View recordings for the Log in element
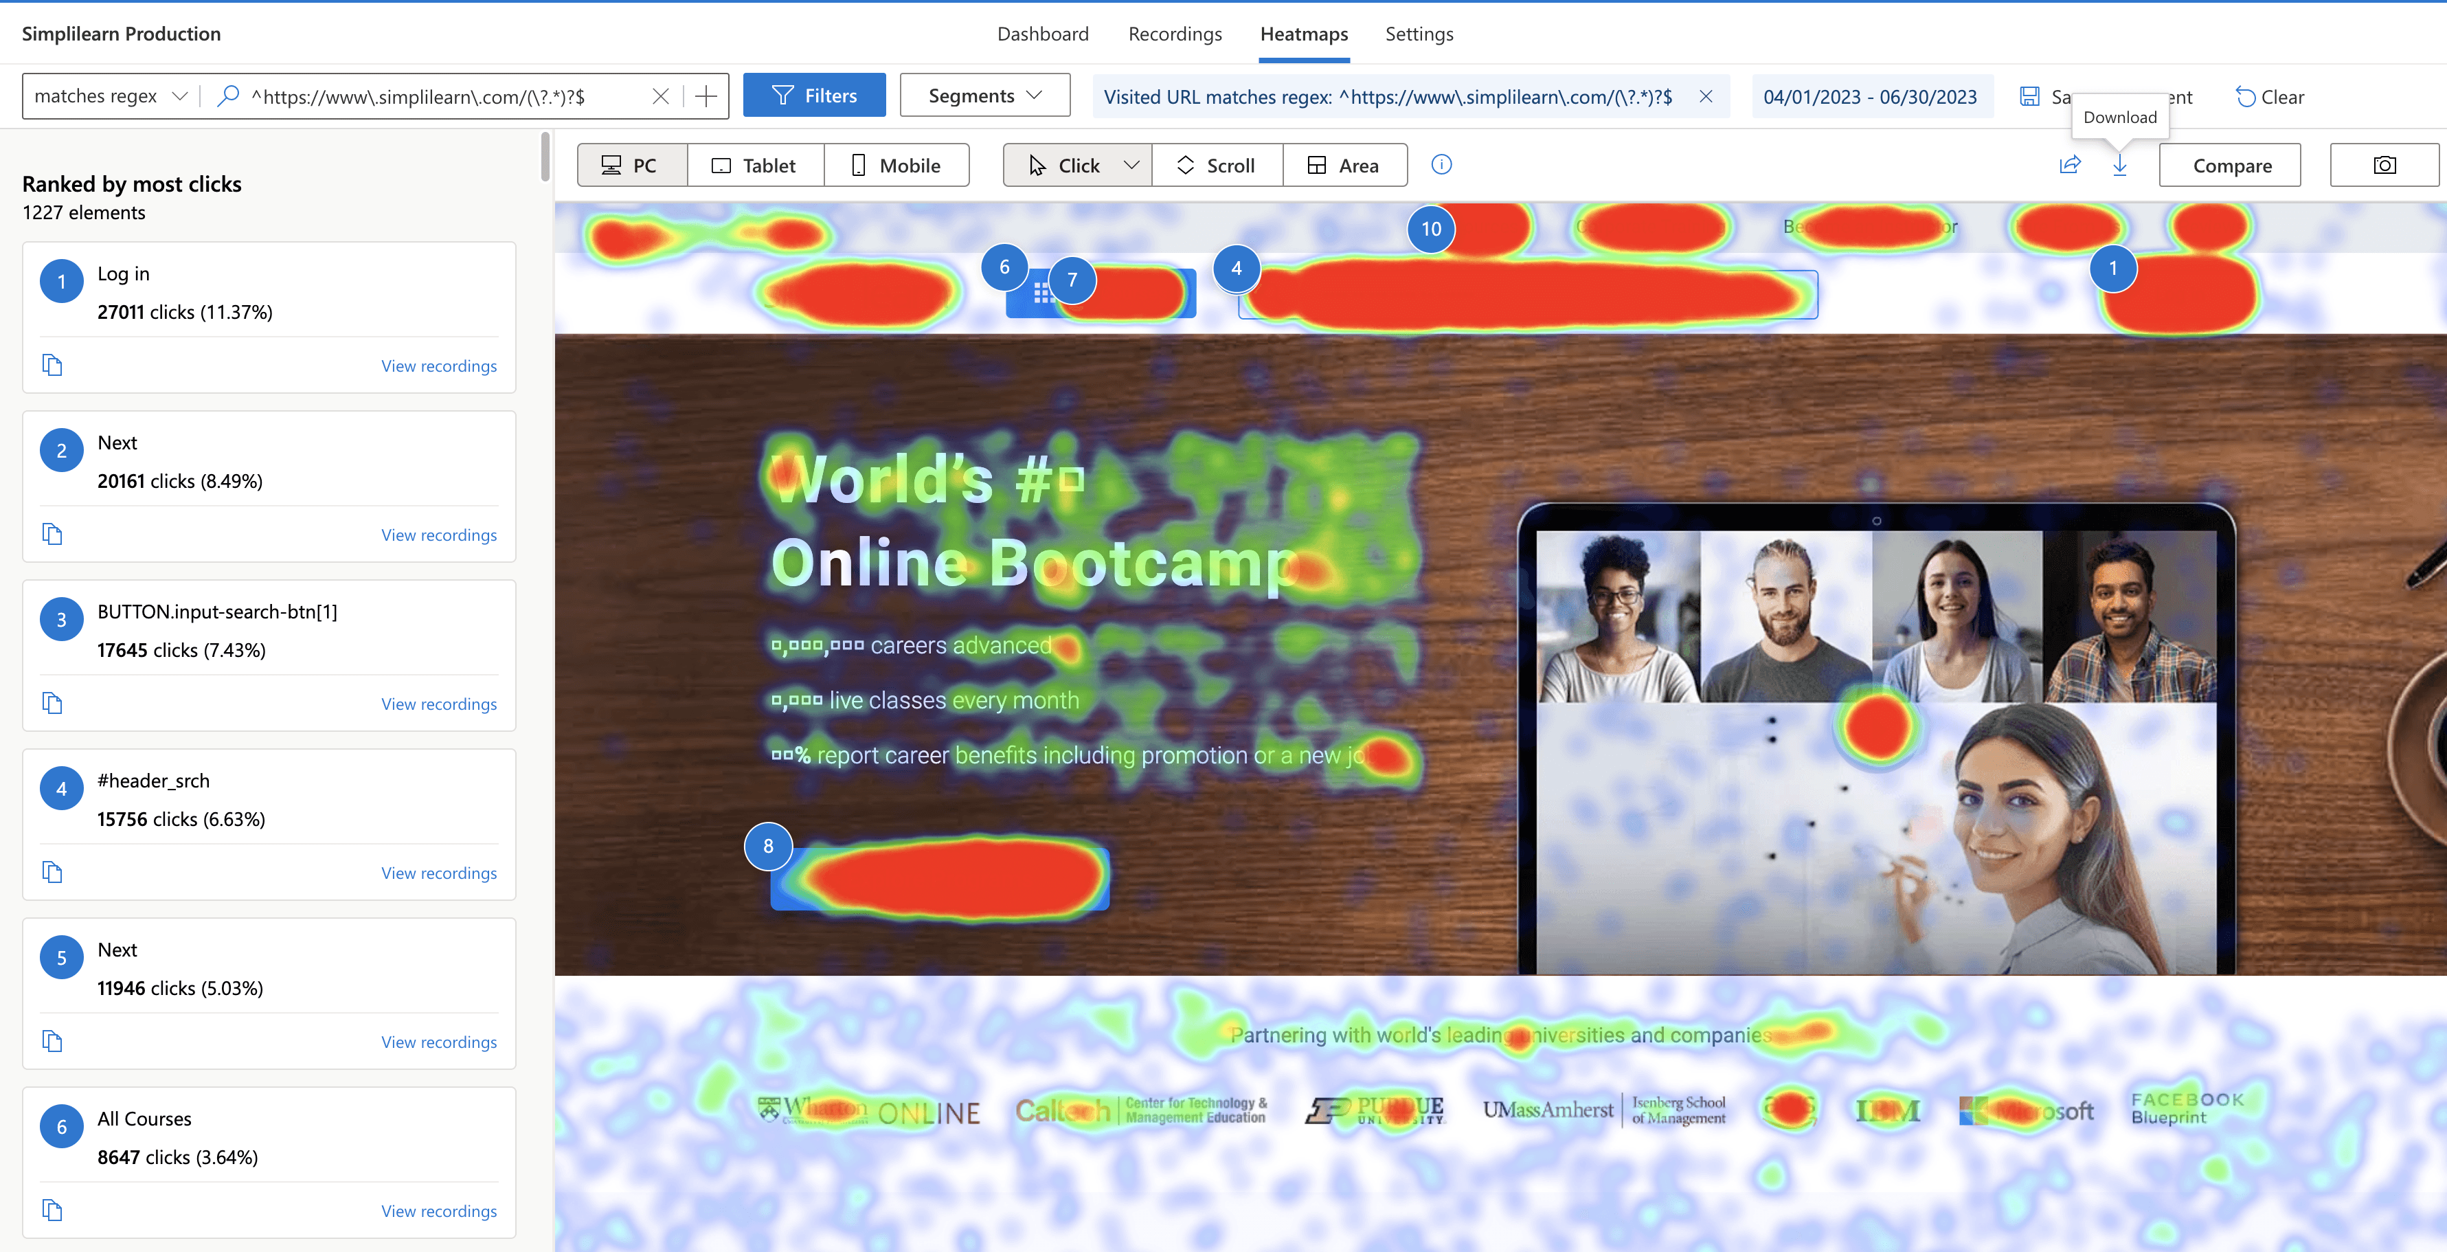Viewport: 2447px width, 1252px height. click(439, 366)
